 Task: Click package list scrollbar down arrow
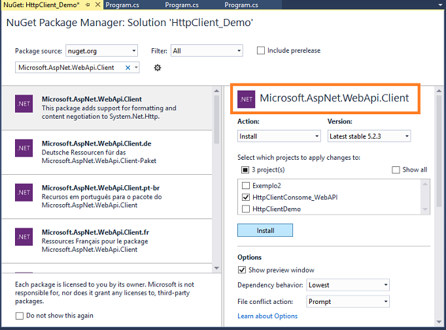pos(216,268)
